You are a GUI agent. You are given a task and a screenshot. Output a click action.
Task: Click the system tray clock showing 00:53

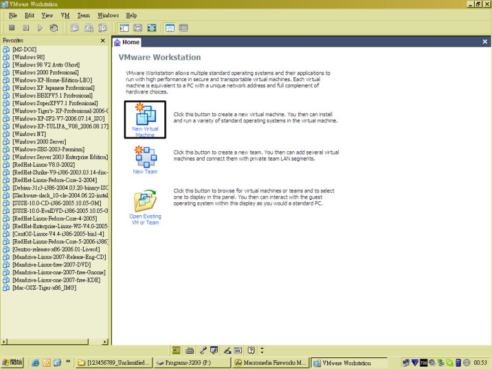(480, 363)
